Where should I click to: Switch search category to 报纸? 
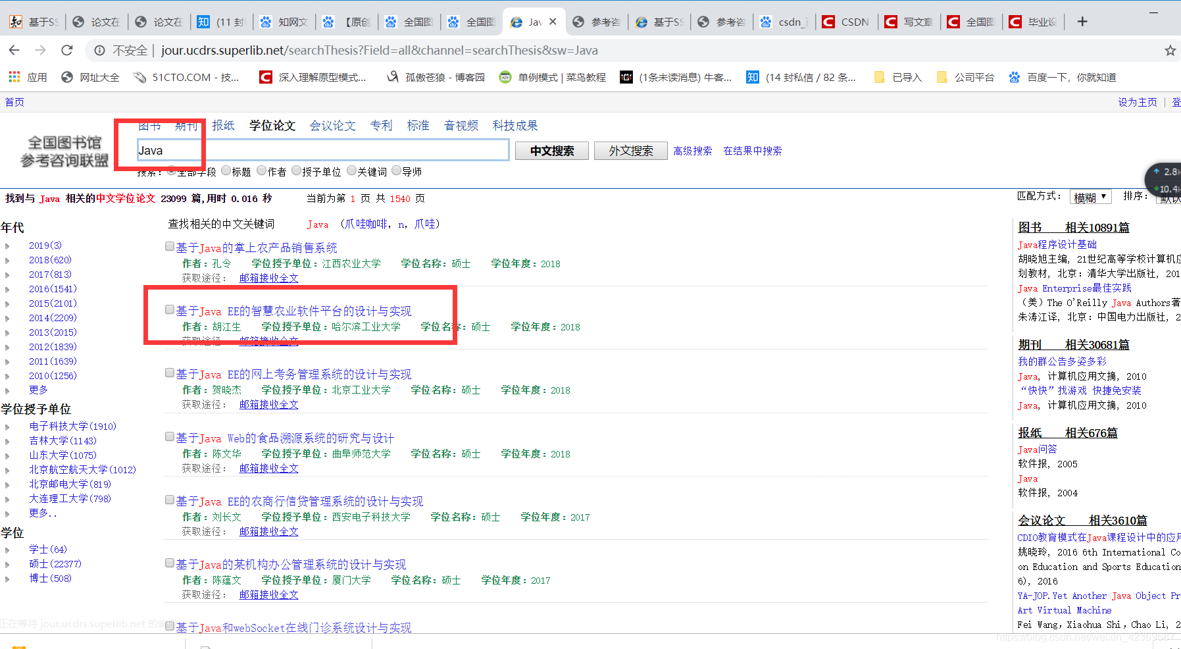(x=224, y=125)
